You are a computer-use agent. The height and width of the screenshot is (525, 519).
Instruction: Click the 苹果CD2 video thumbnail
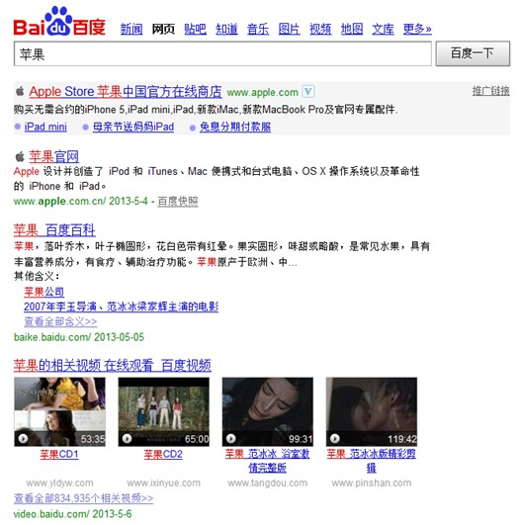point(164,412)
